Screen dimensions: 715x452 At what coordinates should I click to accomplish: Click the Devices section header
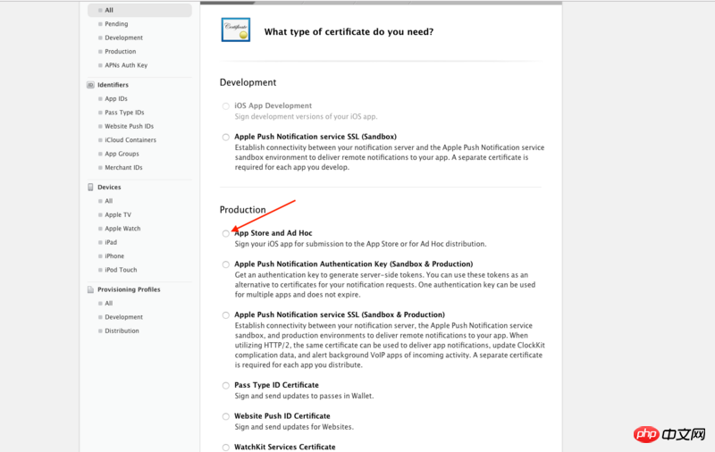coord(109,188)
